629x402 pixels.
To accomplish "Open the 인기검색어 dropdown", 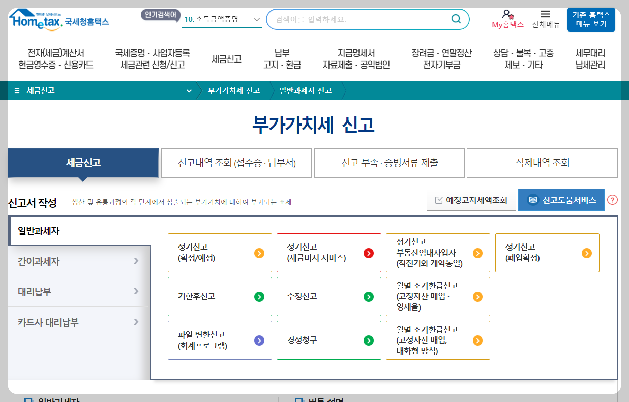I will tap(255, 19).
